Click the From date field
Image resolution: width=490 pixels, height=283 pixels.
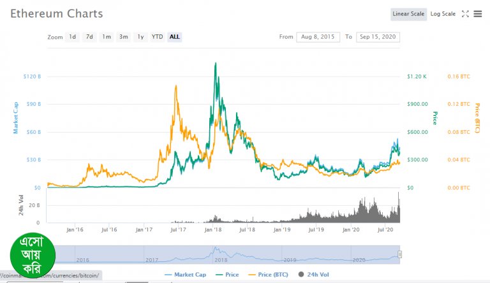(x=318, y=37)
